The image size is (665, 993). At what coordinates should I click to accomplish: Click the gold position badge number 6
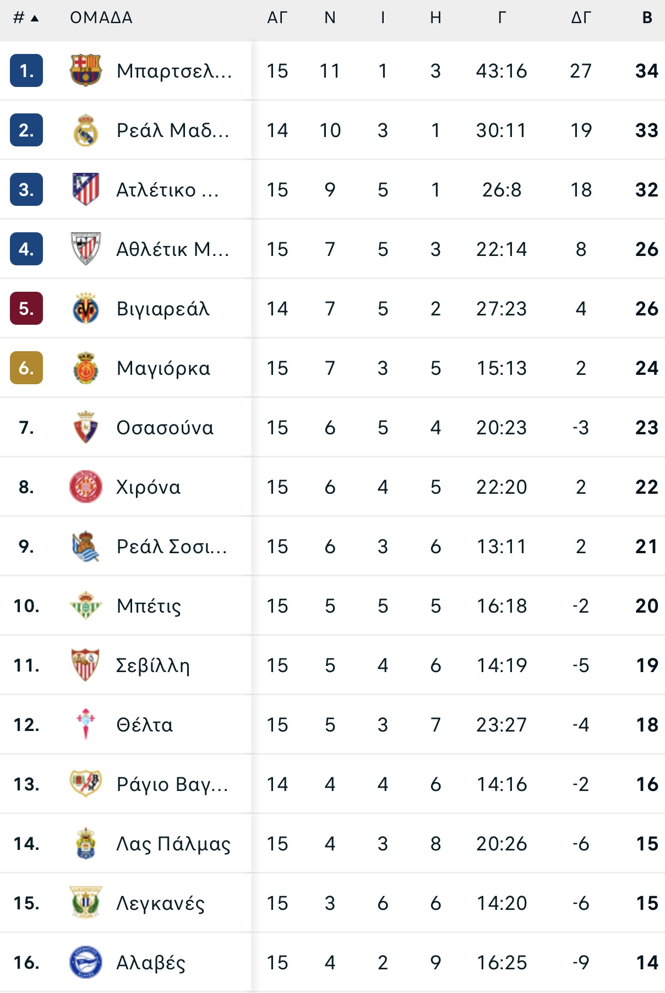coord(26,368)
